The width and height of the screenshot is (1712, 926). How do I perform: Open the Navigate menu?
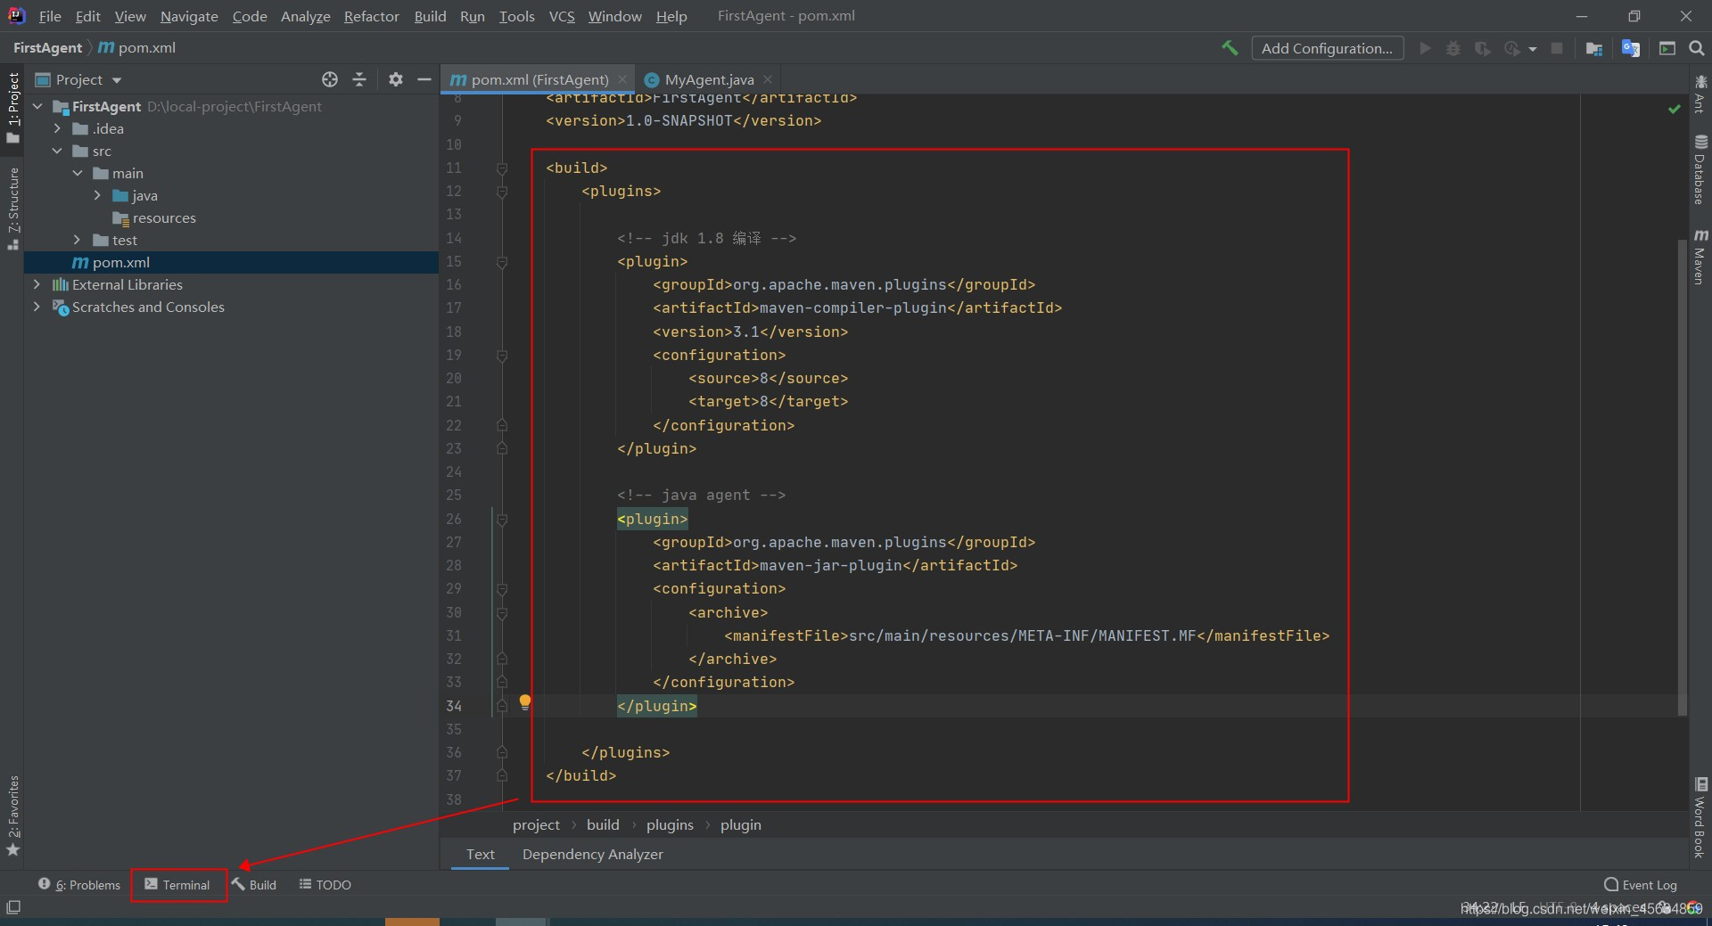coord(189,16)
